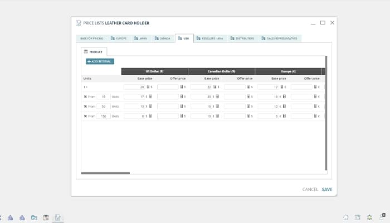This screenshot has height=223, width=390.
Task: Go to Base for Pricing tab
Action: click(91, 38)
